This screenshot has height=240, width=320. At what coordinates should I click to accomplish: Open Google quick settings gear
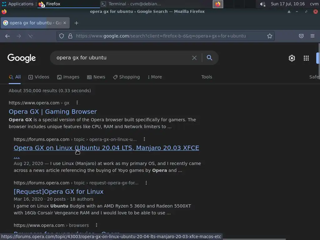(292, 58)
